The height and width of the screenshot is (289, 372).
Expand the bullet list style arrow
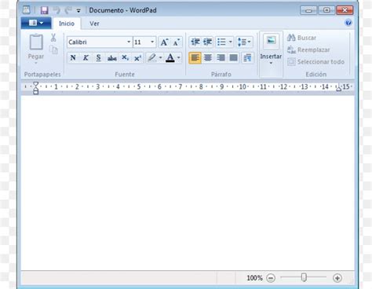click(x=231, y=42)
